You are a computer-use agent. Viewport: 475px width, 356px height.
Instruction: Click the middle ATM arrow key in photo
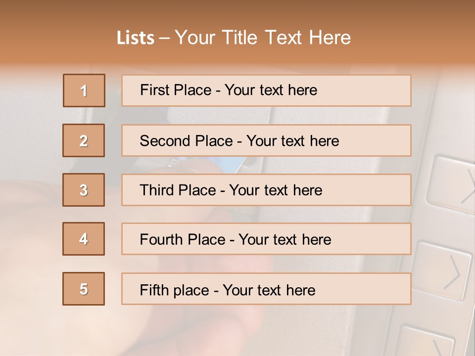point(443,270)
